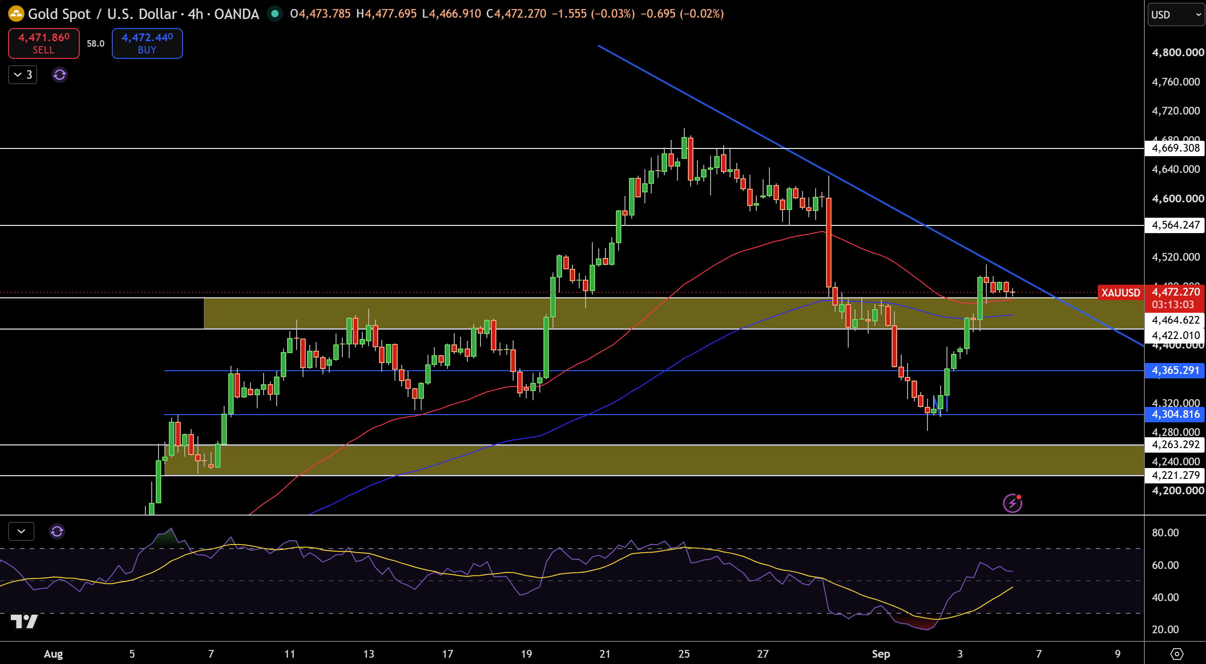1206x664 pixels.
Task: Click the 4,464.622 price level label
Action: click(1175, 320)
